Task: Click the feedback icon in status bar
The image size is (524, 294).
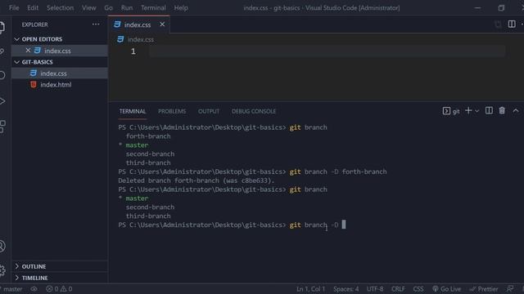Action: (x=510, y=289)
